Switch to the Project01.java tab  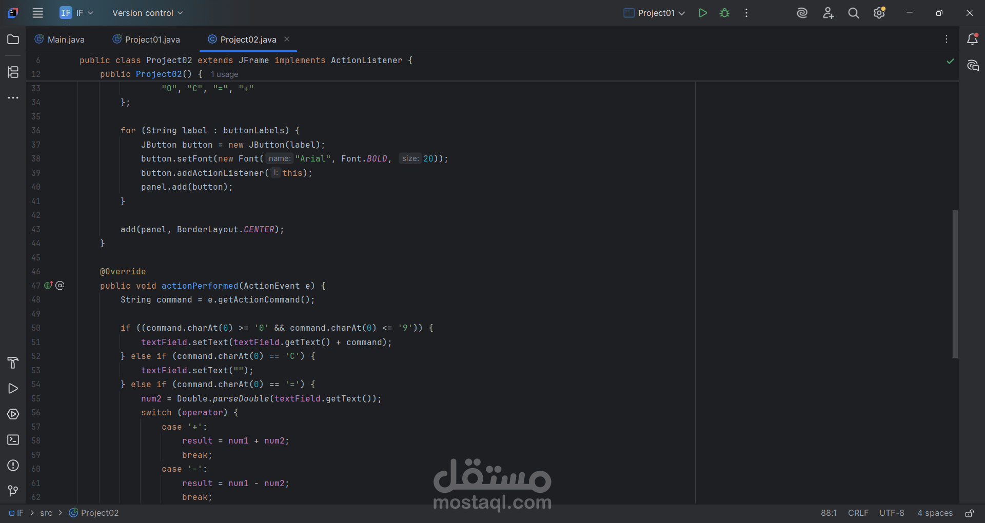coord(146,39)
